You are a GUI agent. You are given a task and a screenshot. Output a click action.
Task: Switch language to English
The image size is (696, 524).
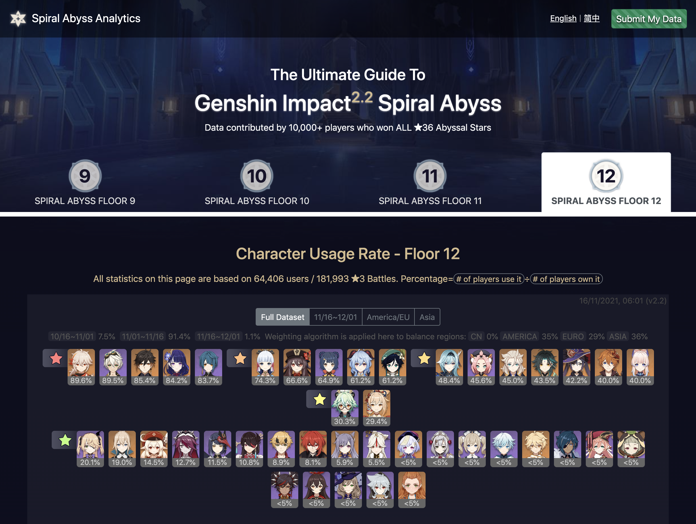563,18
